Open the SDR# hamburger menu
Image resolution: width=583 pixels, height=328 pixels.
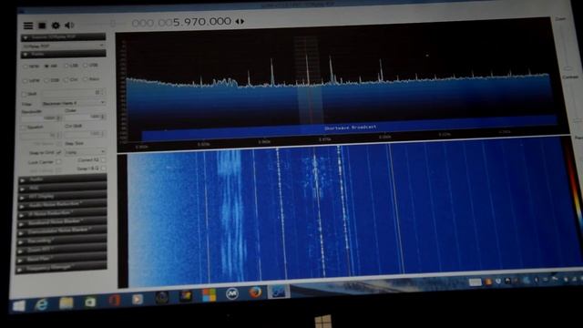click(28, 26)
